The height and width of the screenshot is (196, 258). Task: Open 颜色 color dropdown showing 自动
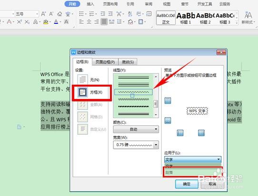point(136,129)
